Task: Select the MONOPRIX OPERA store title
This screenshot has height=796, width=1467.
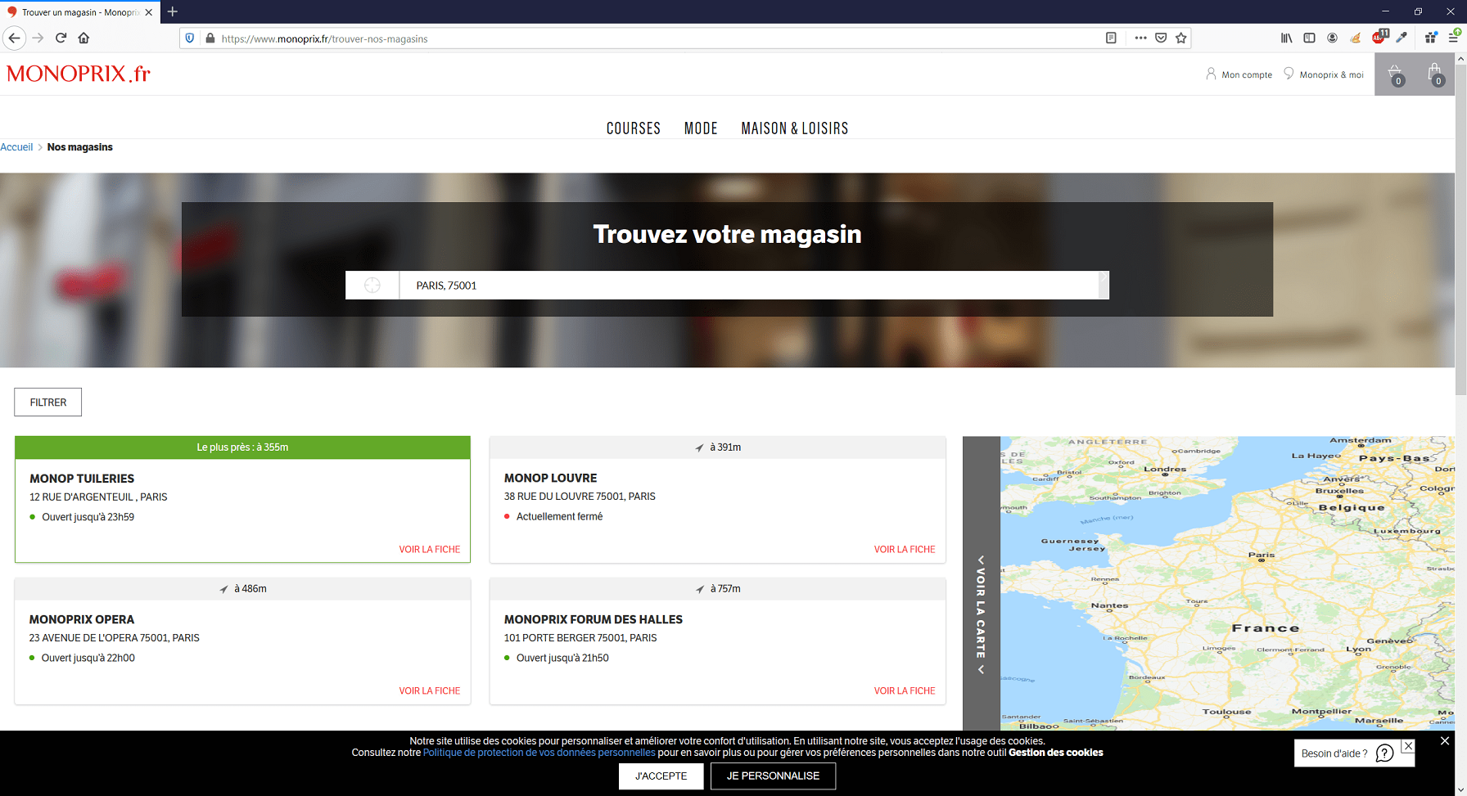Action: tap(82, 620)
